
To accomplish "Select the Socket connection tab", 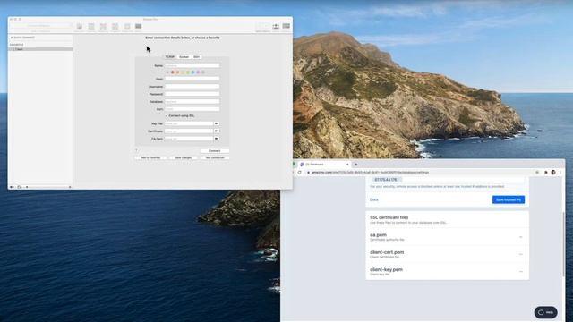I will click(184, 57).
